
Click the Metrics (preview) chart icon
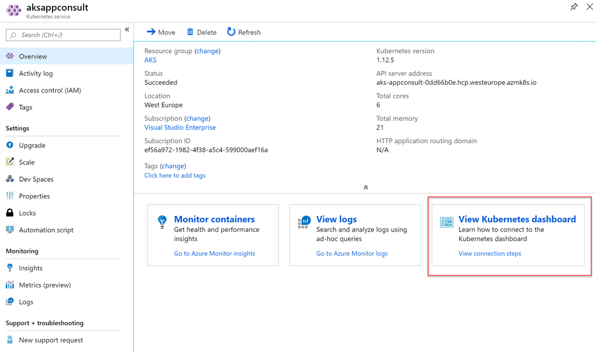10,285
